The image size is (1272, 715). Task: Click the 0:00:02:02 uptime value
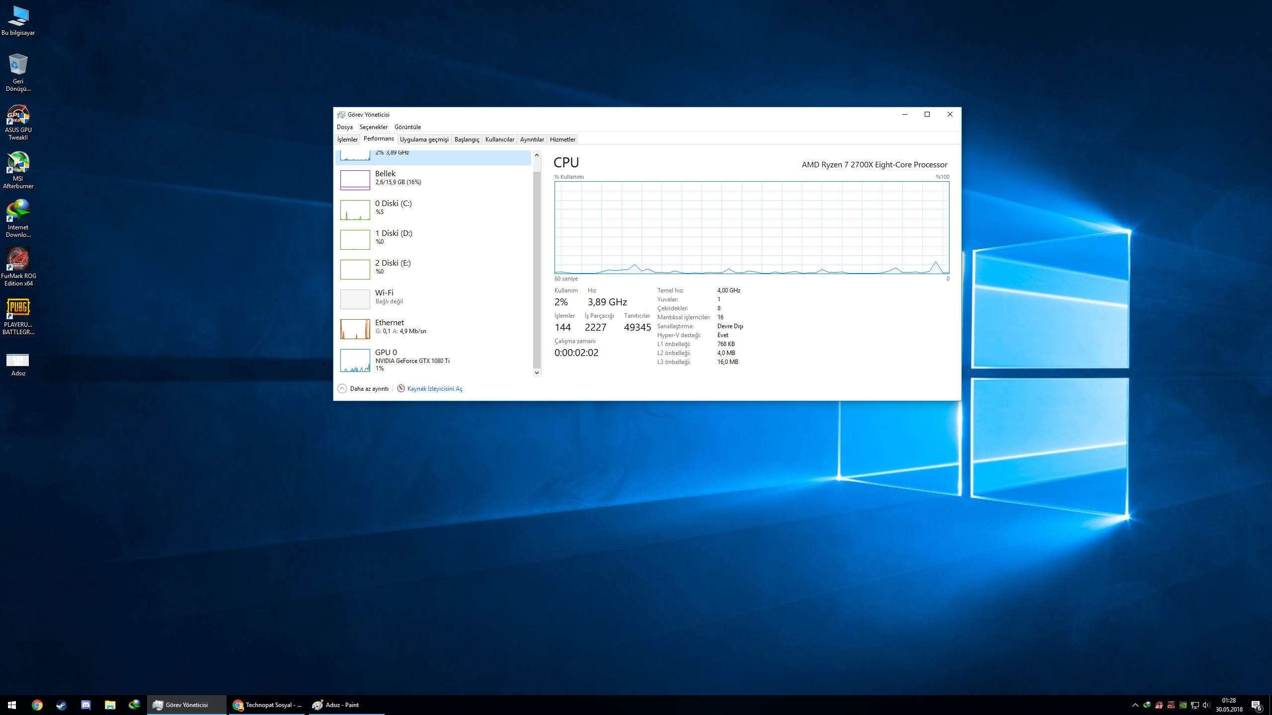pos(576,353)
